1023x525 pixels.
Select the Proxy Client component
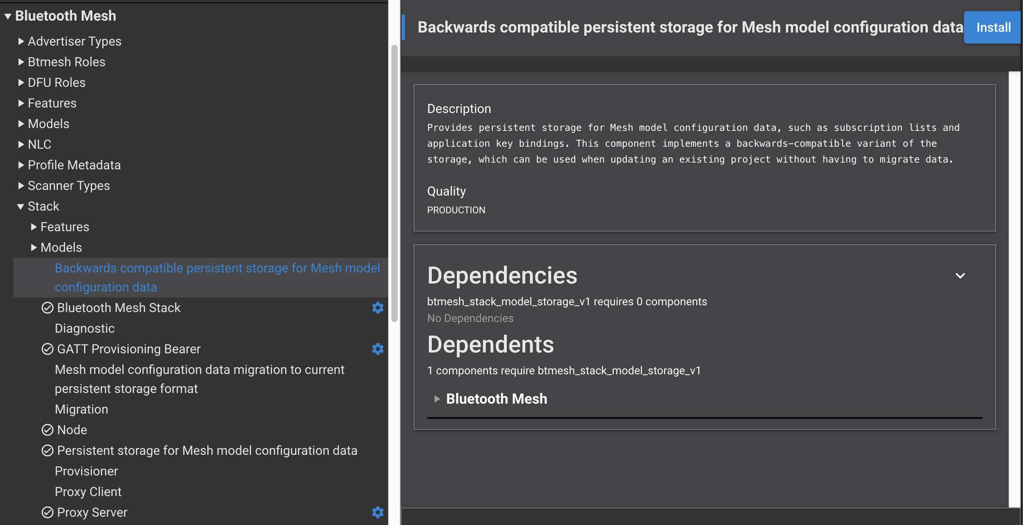pos(88,492)
